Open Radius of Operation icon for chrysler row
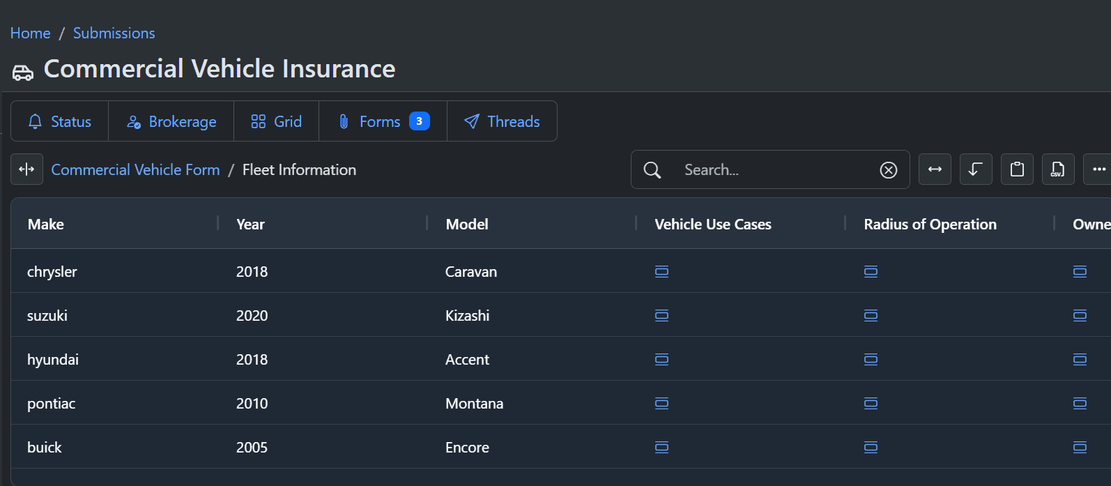1111x486 pixels. coord(871,271)
